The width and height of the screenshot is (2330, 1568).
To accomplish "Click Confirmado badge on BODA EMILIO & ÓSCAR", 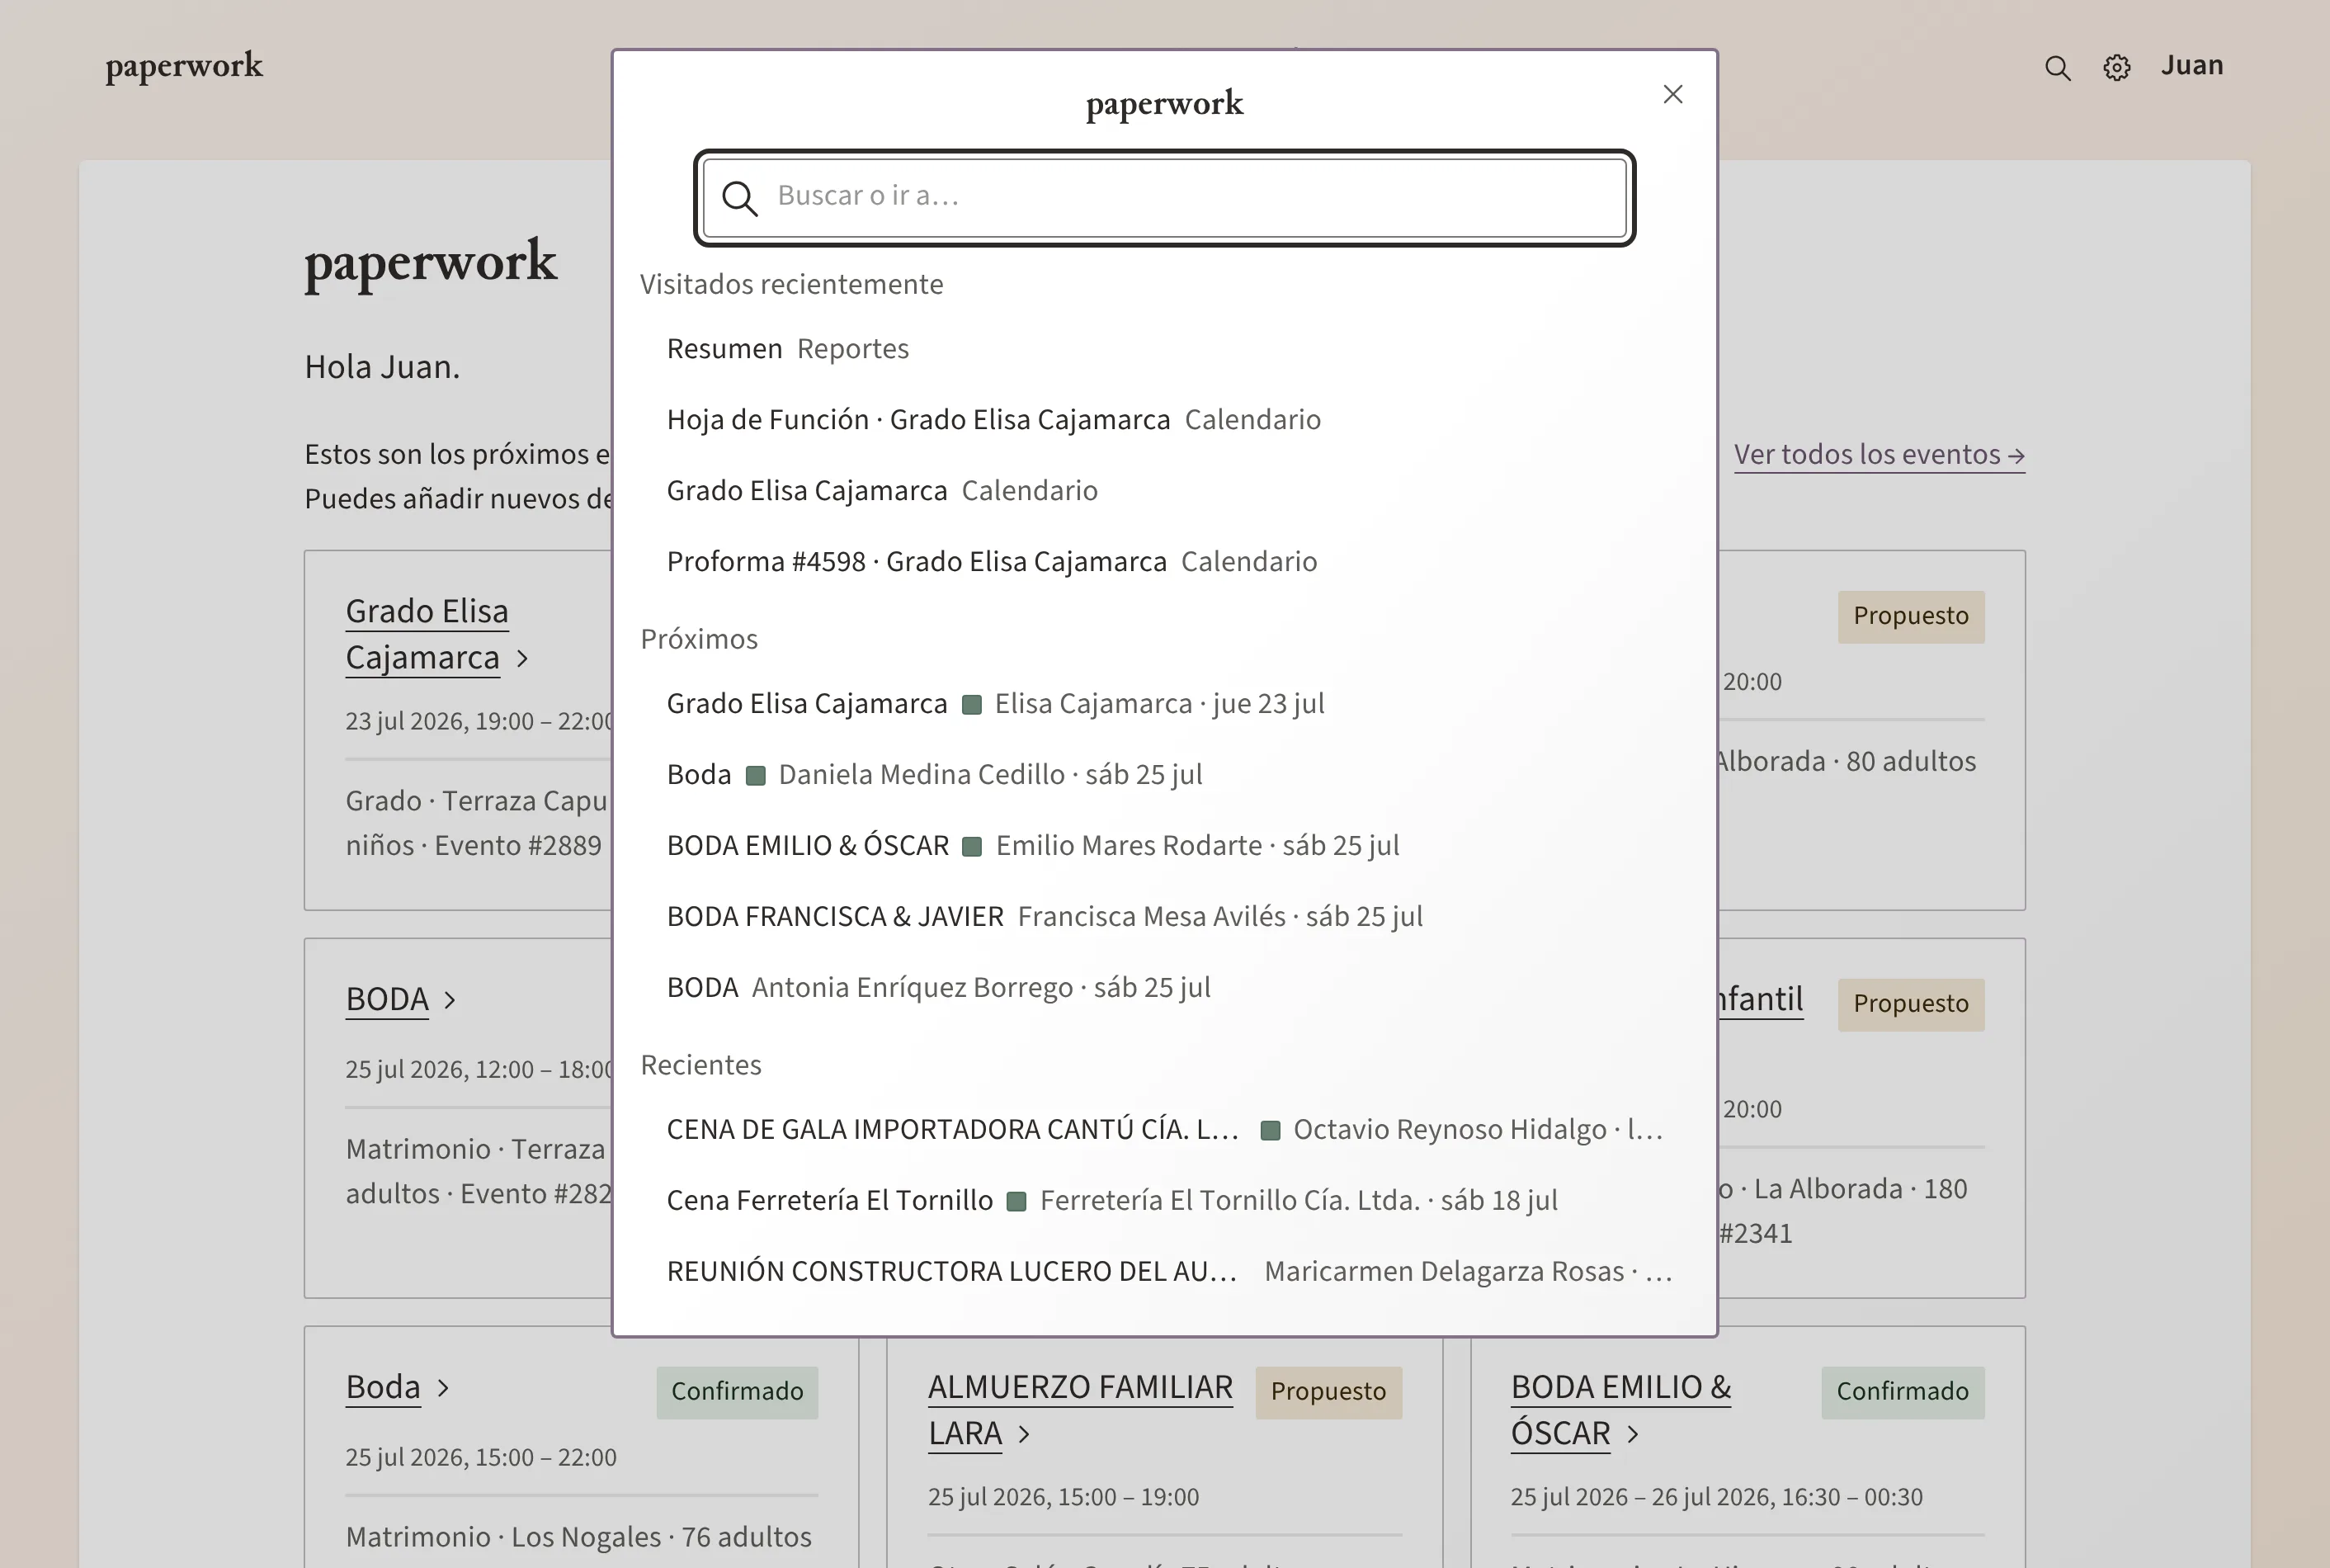I will 1902,1392.
